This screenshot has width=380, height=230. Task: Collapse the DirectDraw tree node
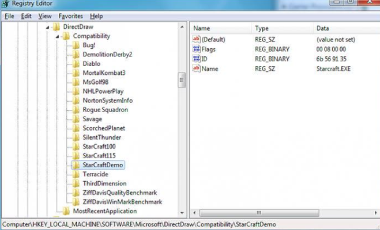tap(47, 27)
